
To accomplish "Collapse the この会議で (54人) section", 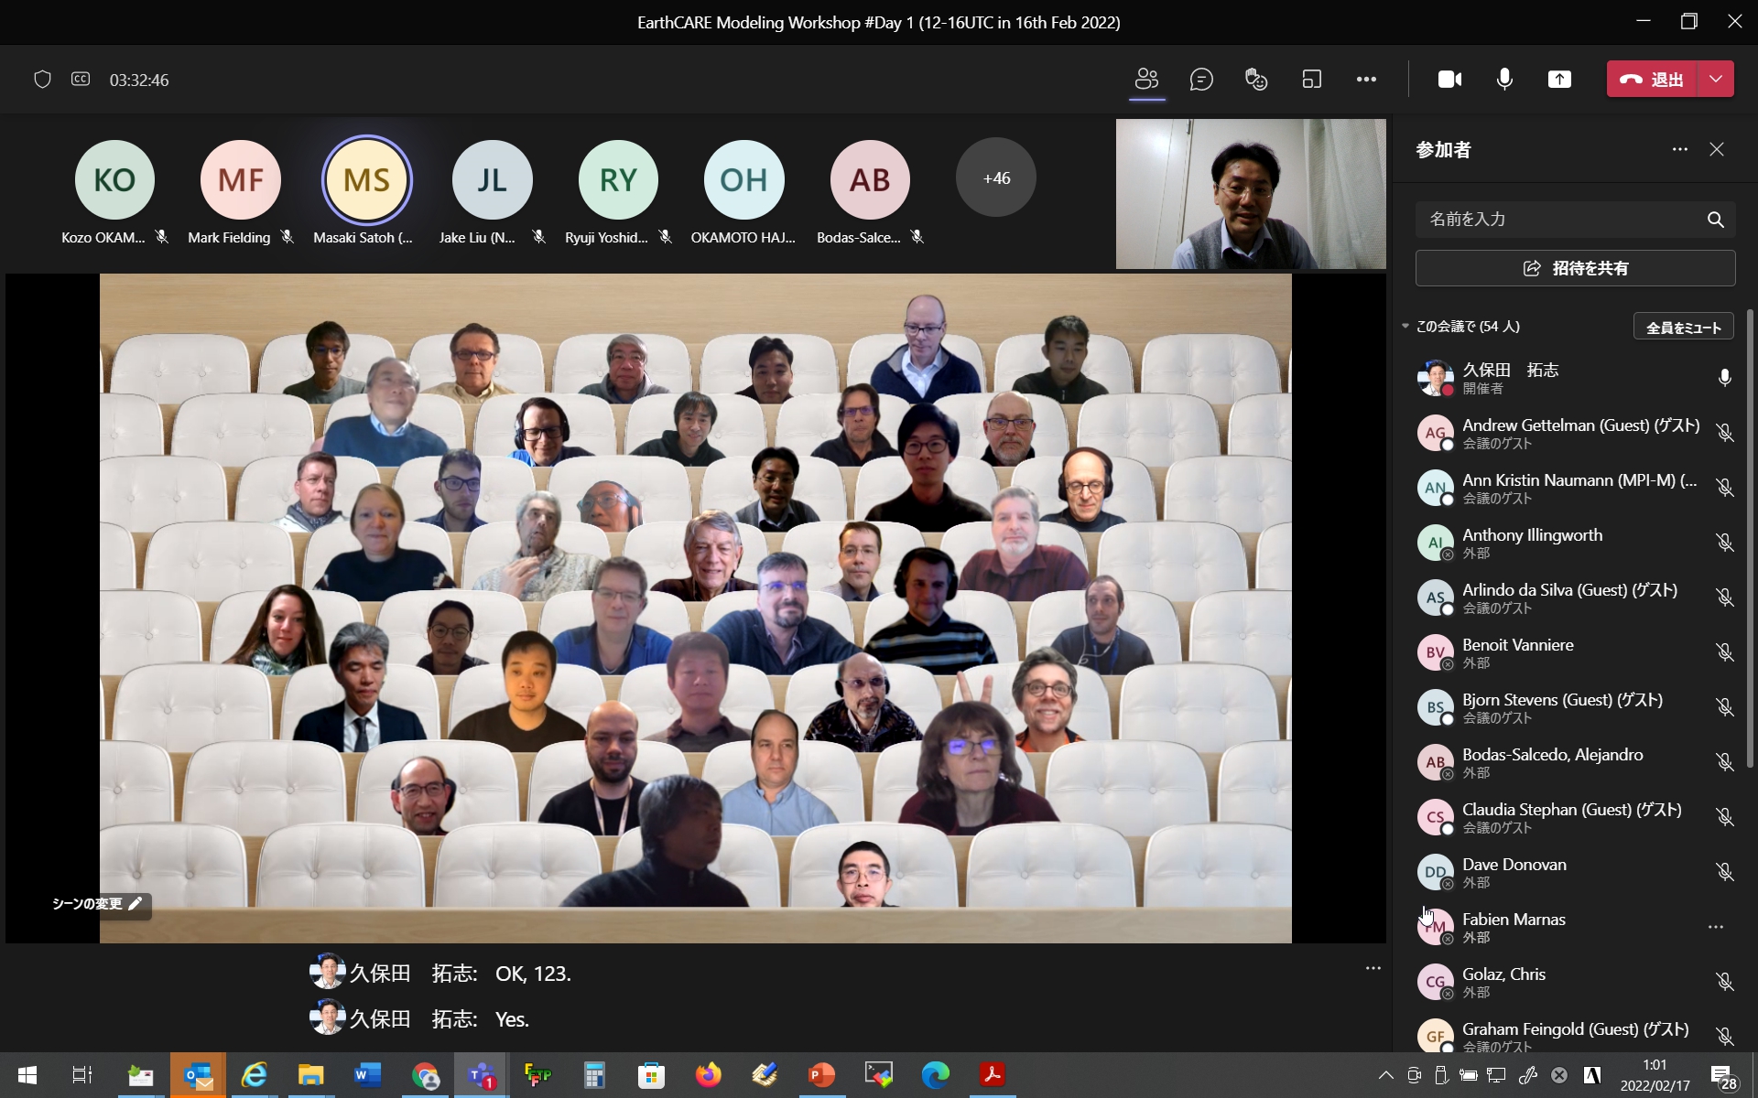I will coord(1405,326).
